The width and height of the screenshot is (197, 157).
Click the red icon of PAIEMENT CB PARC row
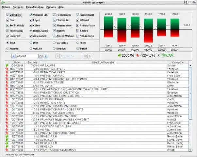point(7,76)
